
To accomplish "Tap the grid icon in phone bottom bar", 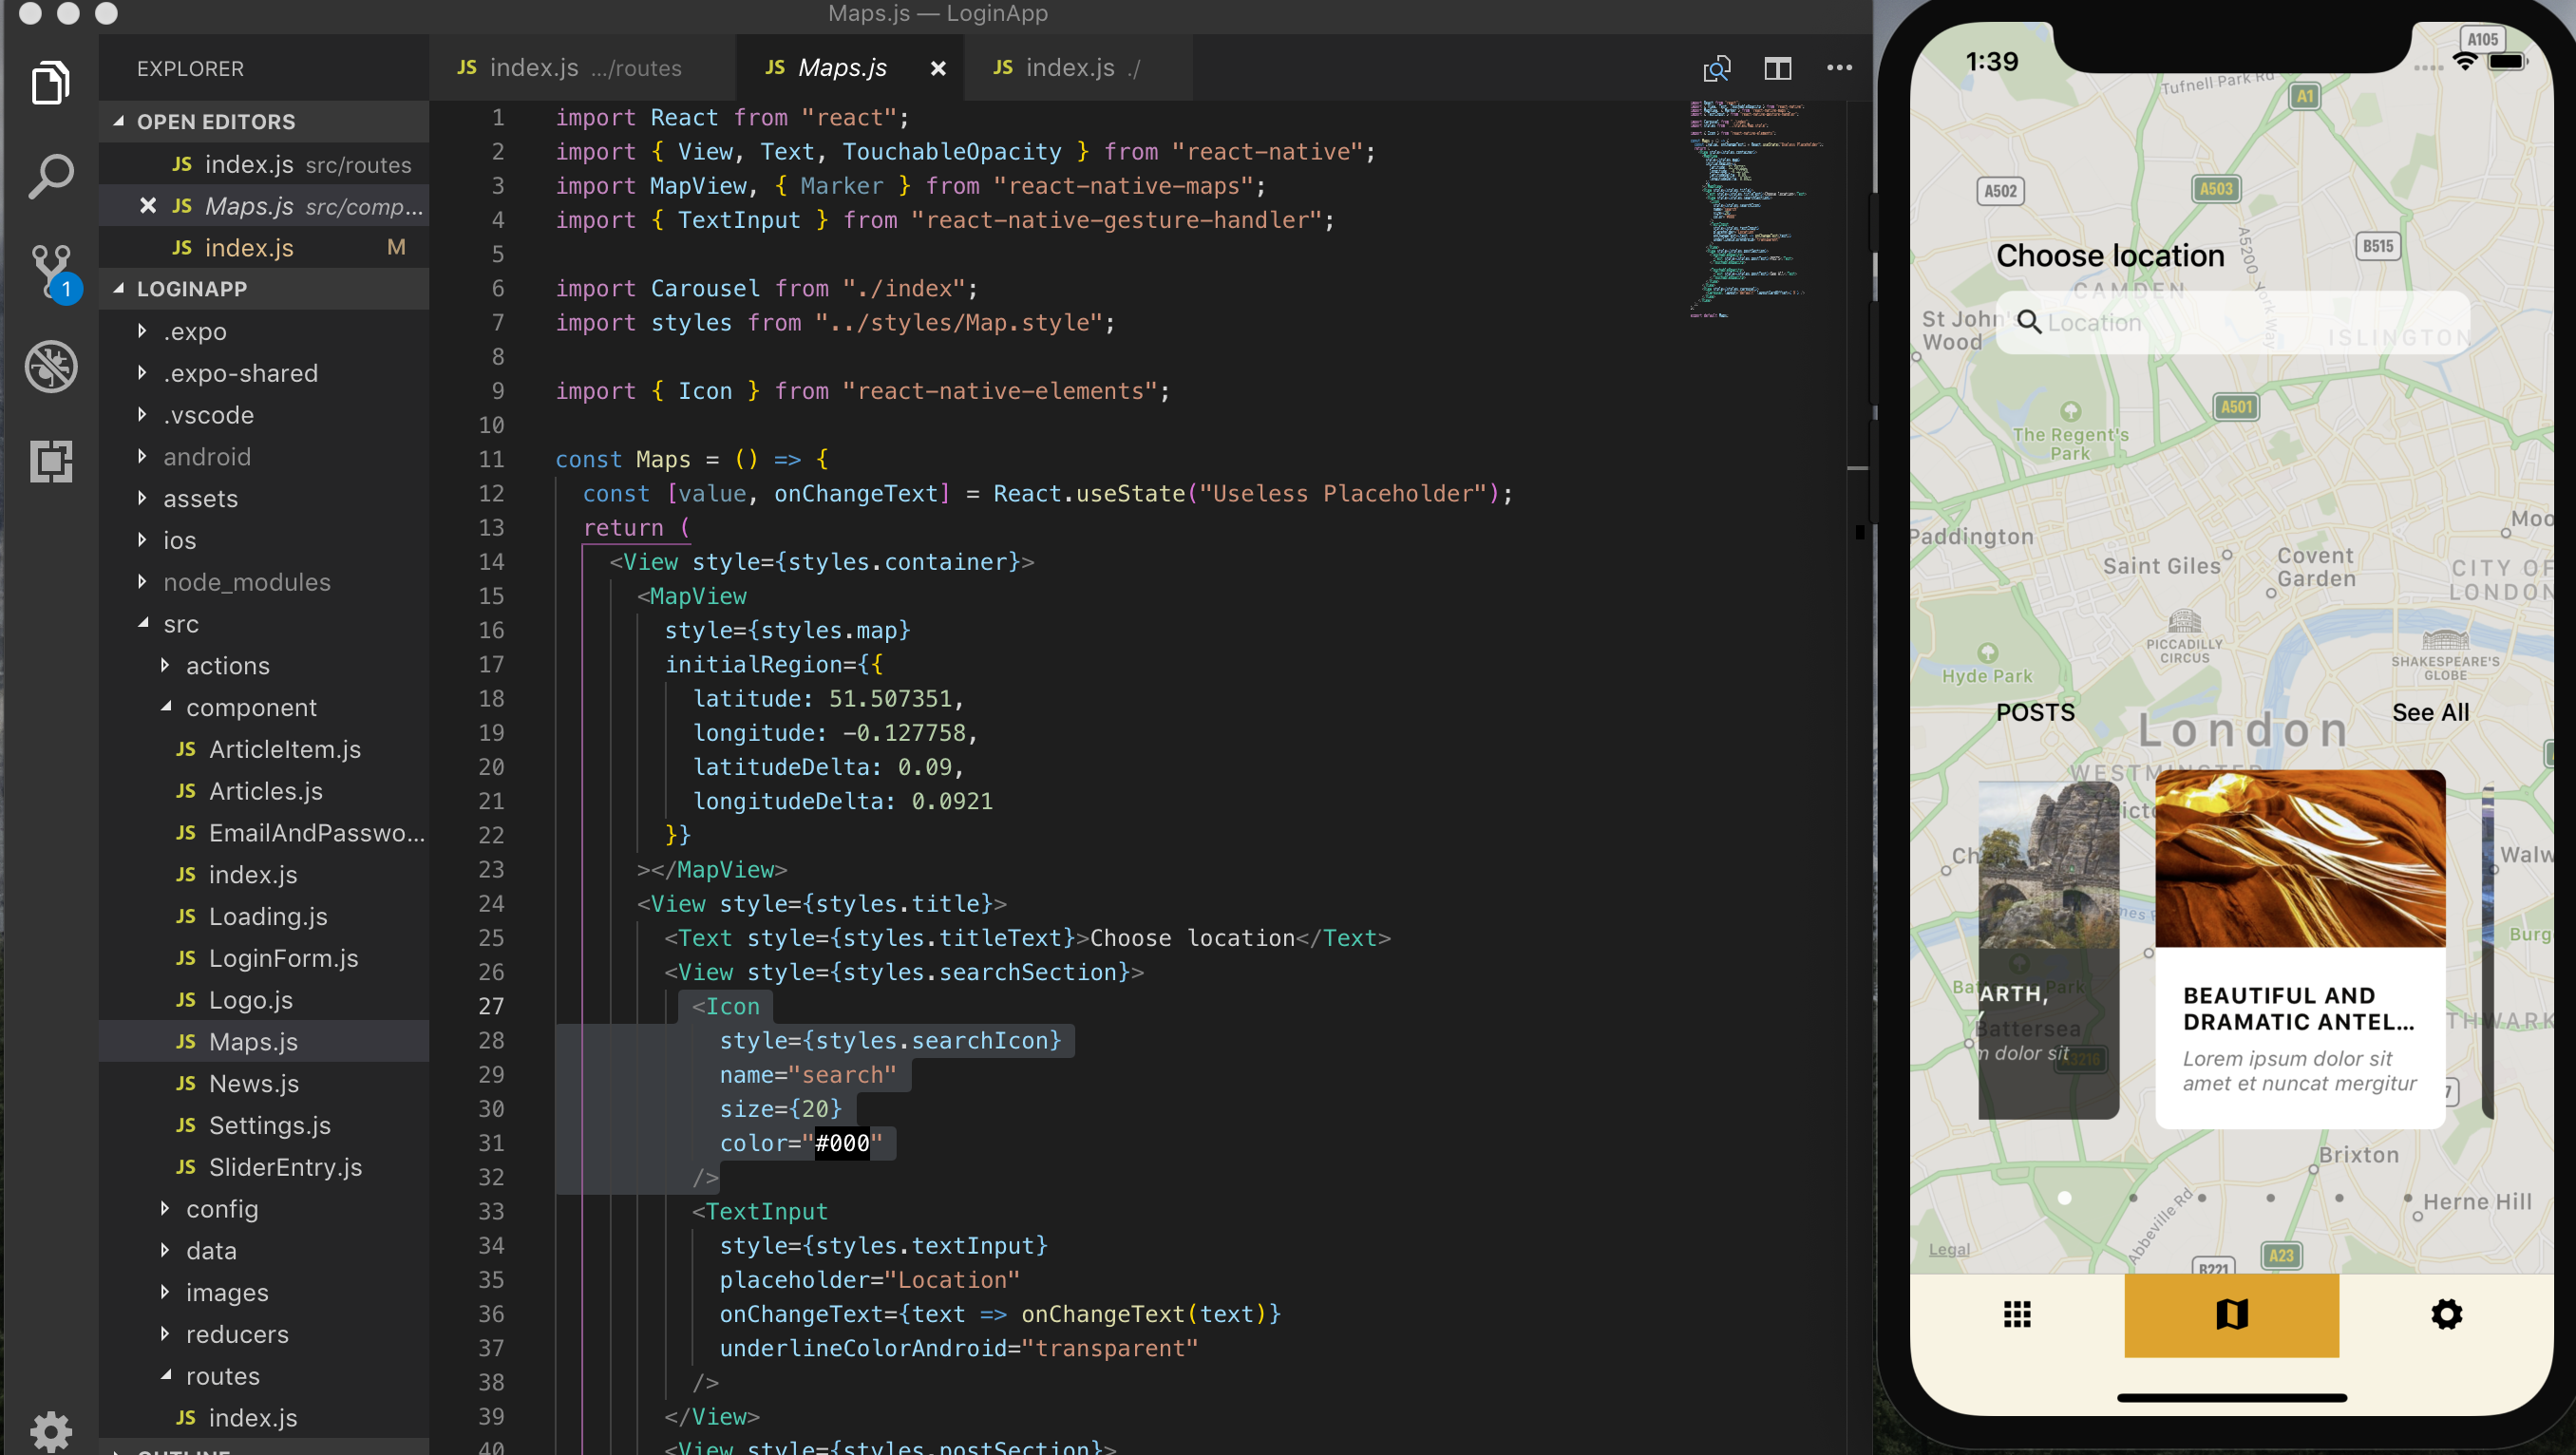I will click(2017, 1314).
